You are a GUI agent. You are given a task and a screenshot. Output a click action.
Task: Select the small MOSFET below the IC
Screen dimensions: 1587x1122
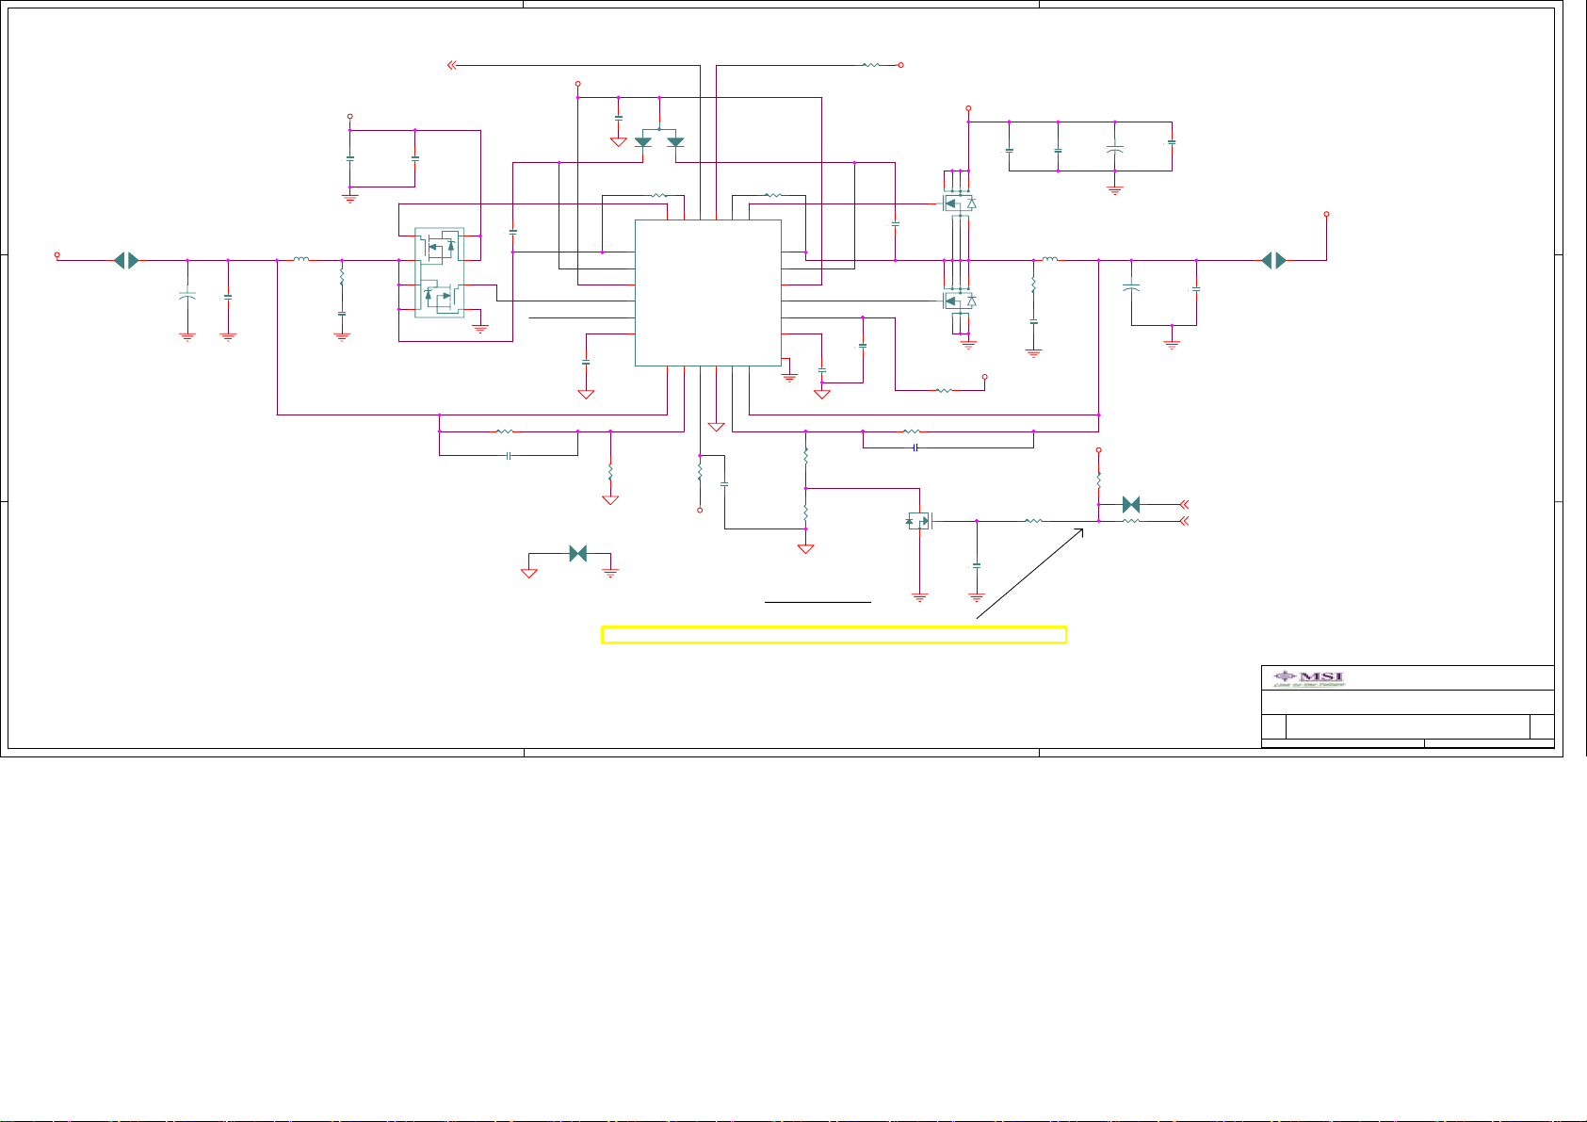(919, 520)
